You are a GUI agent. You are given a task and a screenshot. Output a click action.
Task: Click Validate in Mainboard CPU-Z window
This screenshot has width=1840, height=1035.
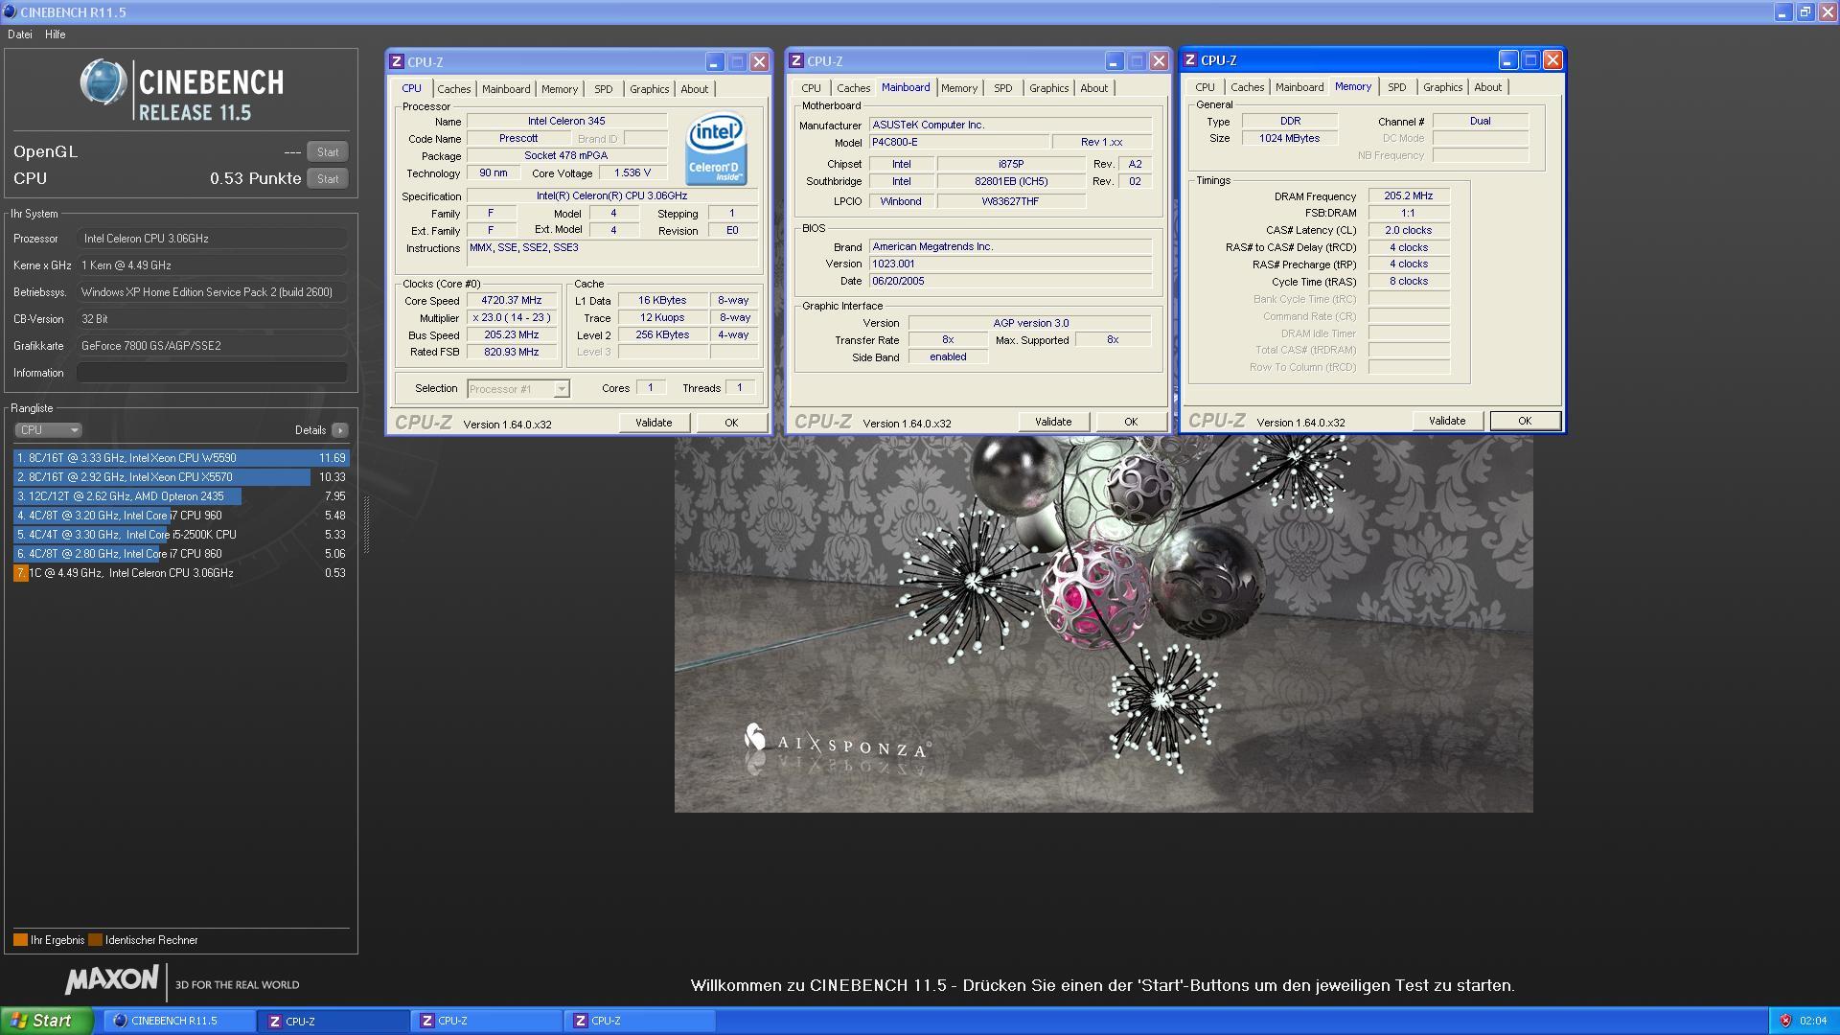[1053, 422]
